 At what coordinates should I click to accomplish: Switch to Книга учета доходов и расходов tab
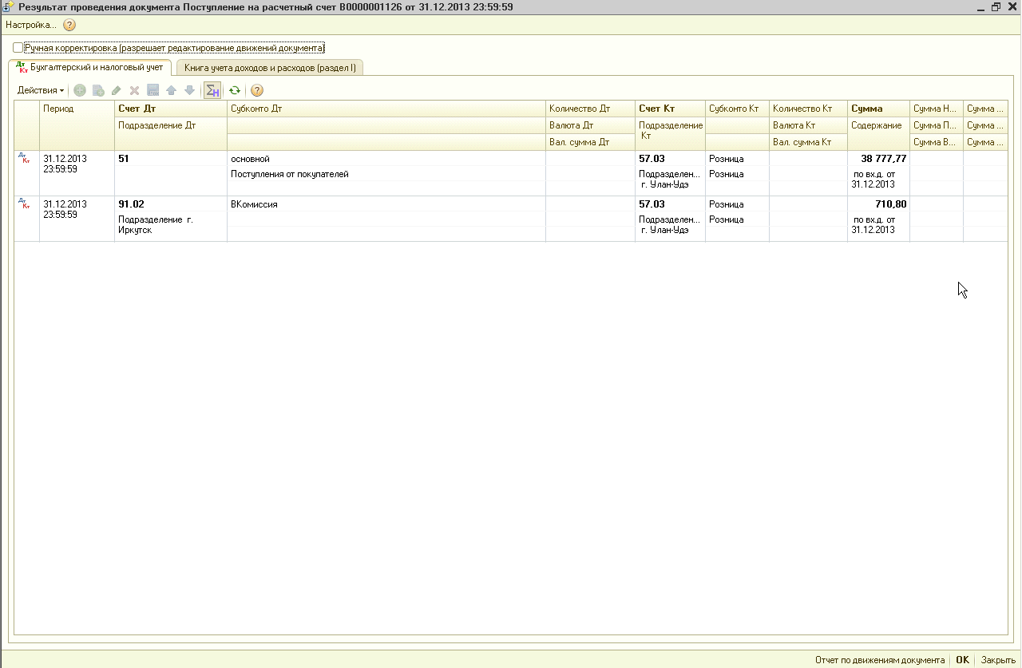pos(270,69)
